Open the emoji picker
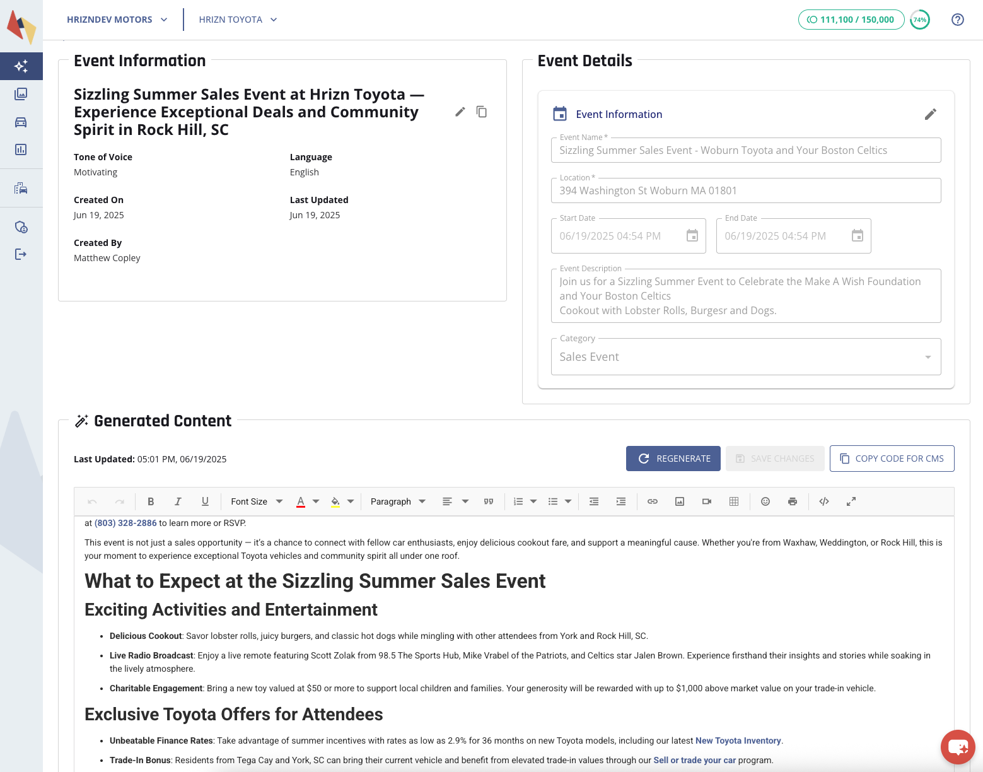 click(x=765, y=501)
